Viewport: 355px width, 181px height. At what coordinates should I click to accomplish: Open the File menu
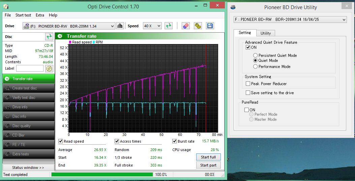point(8,15)
